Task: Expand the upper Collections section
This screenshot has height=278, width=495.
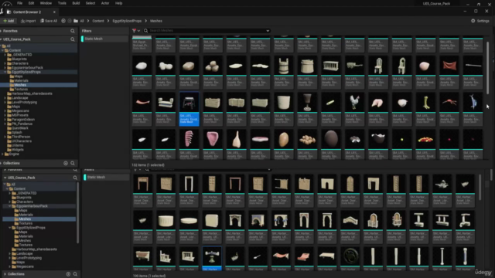Action: pyautogui.click(x=2, y=163)
